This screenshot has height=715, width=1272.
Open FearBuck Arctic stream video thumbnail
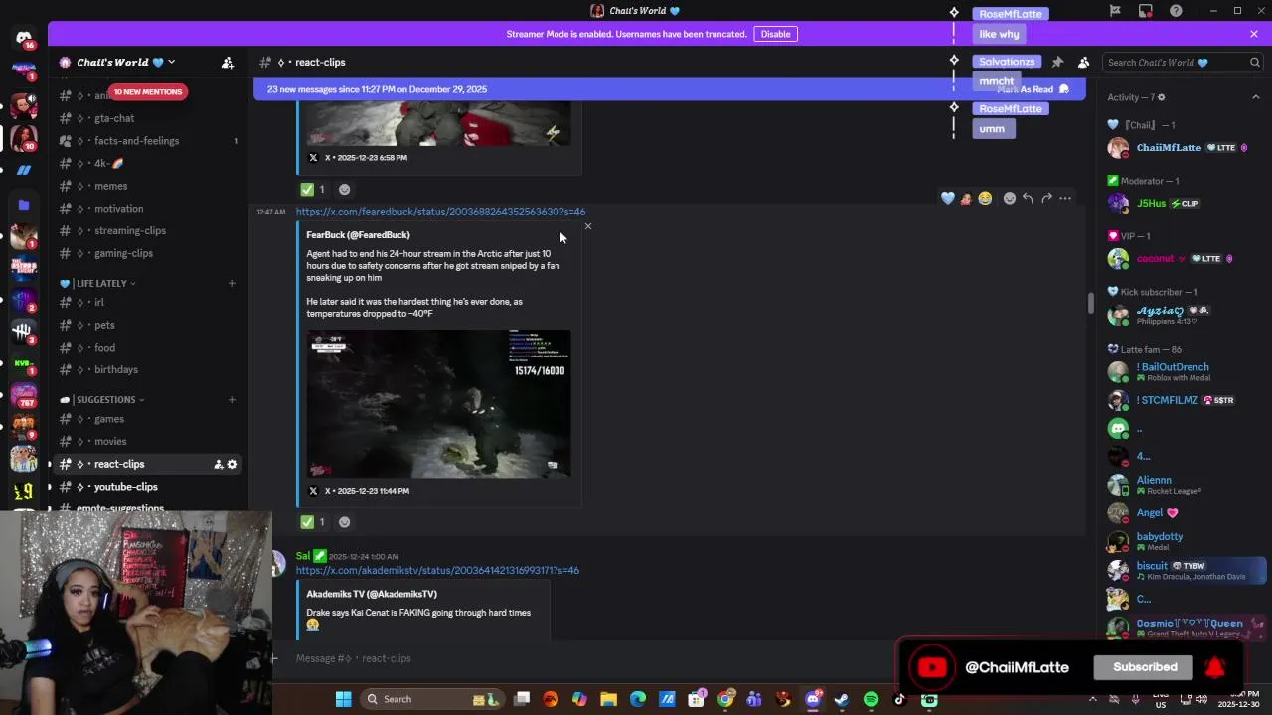[x=438, y=404]
